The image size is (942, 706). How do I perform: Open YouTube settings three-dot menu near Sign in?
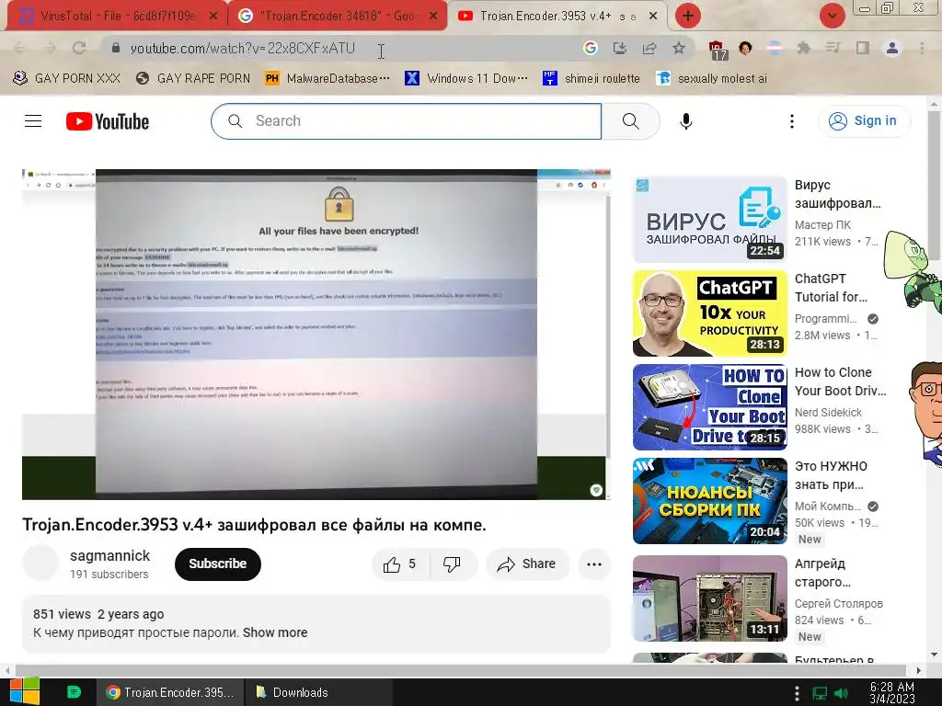(x=792, y=121)
